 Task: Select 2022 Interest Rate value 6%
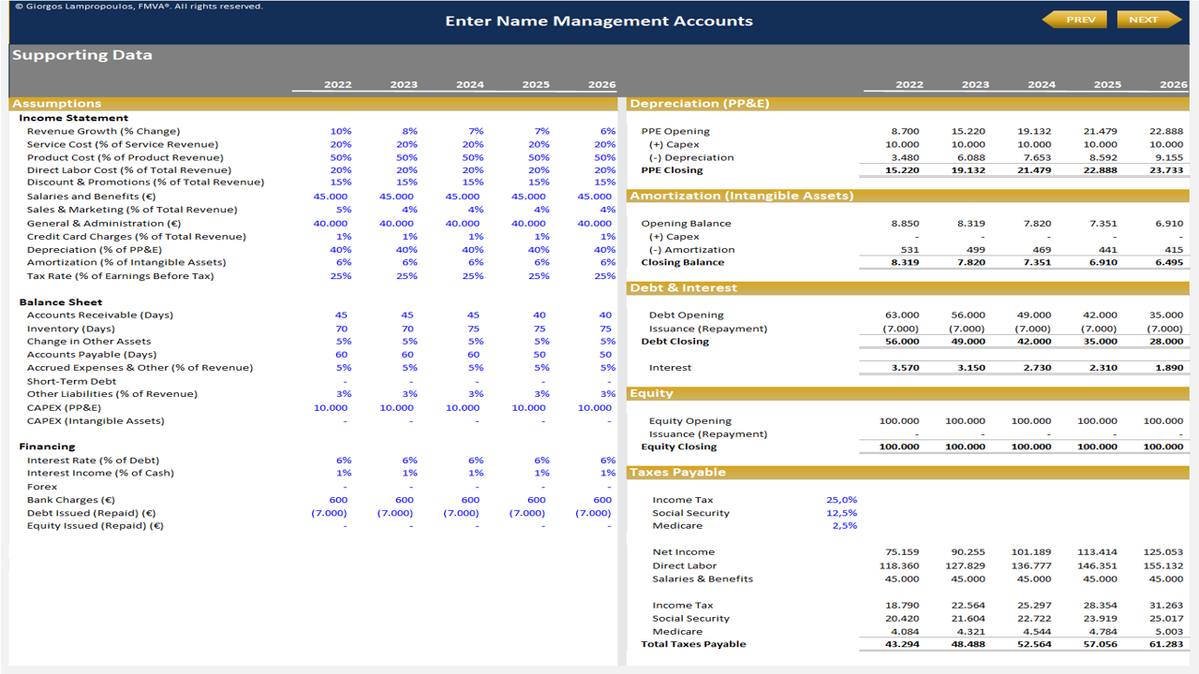click(344, 461)
